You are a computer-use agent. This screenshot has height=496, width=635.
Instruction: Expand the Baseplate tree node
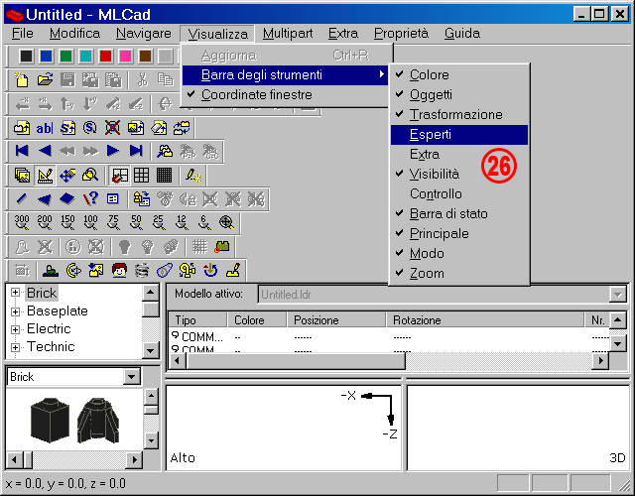click(16, 311)
